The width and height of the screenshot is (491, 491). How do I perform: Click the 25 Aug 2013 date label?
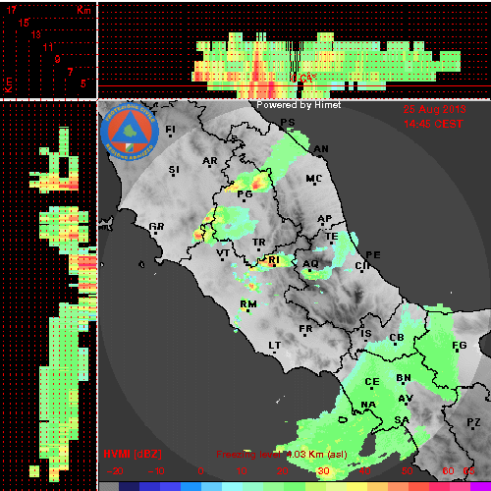click(434, 109)
